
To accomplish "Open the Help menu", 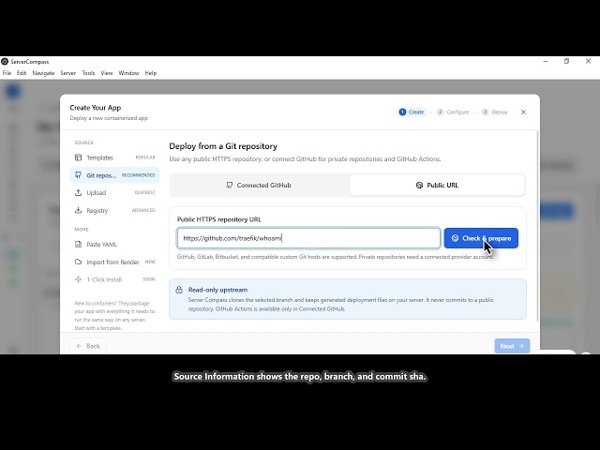I will tap(150, 73).
